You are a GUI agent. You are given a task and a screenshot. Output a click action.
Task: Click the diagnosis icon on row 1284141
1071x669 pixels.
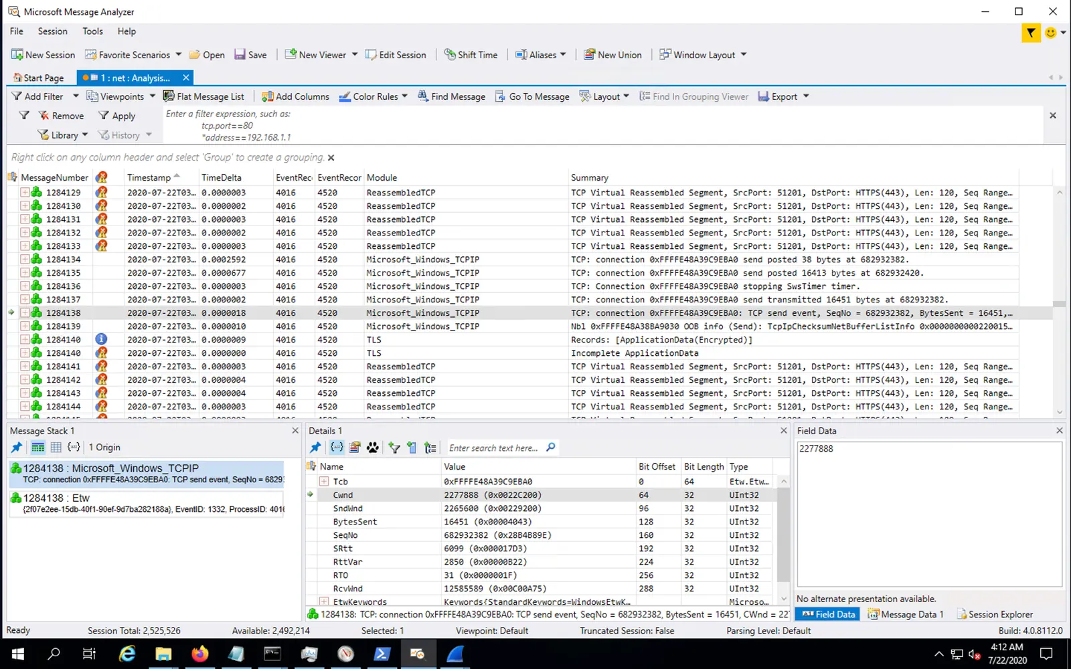pyautogui.click(x=101, y=367)
